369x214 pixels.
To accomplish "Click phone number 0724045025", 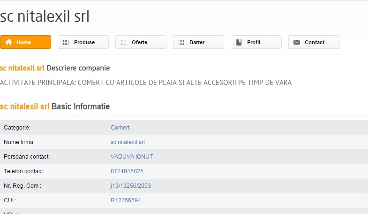I will click(127, 171).
